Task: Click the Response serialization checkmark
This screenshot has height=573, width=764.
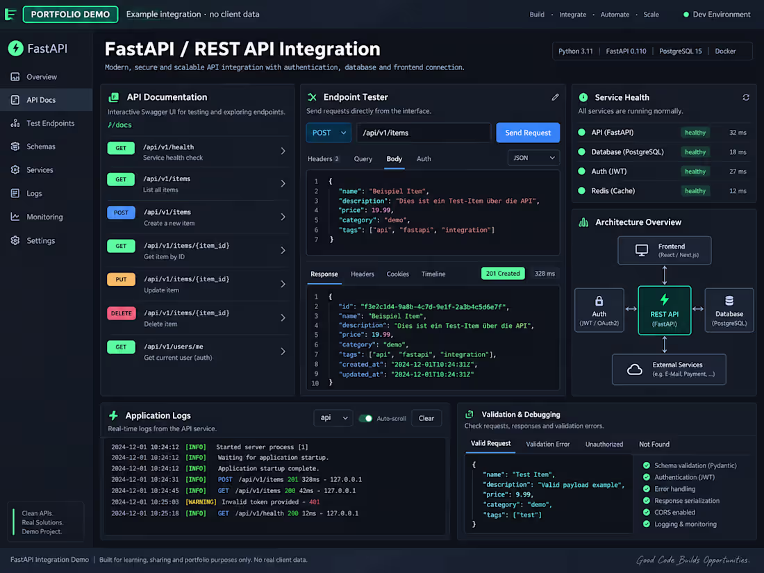Action: pyautogui.click(x=647, y=500)
